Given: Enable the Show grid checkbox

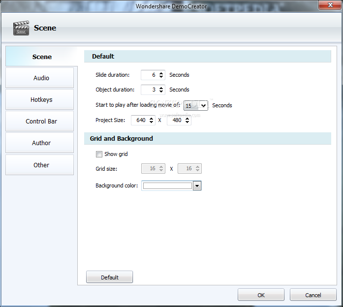Looking at the screenshot, I should click(x=99, y=154).
